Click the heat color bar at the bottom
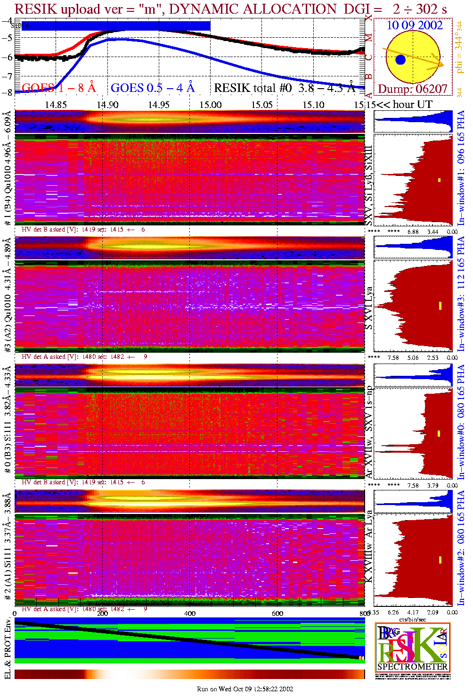 (x=189, y=674)
